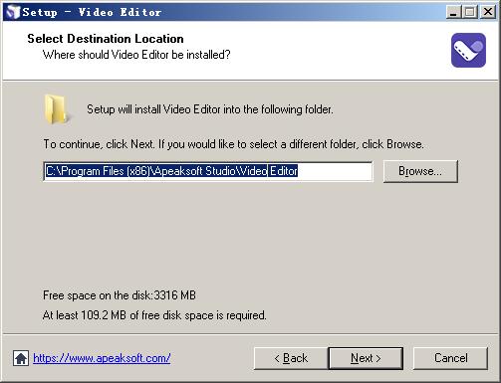501x383 pixels.
Task: Open the Browse folder dialog
Action: tap(420, 171)
